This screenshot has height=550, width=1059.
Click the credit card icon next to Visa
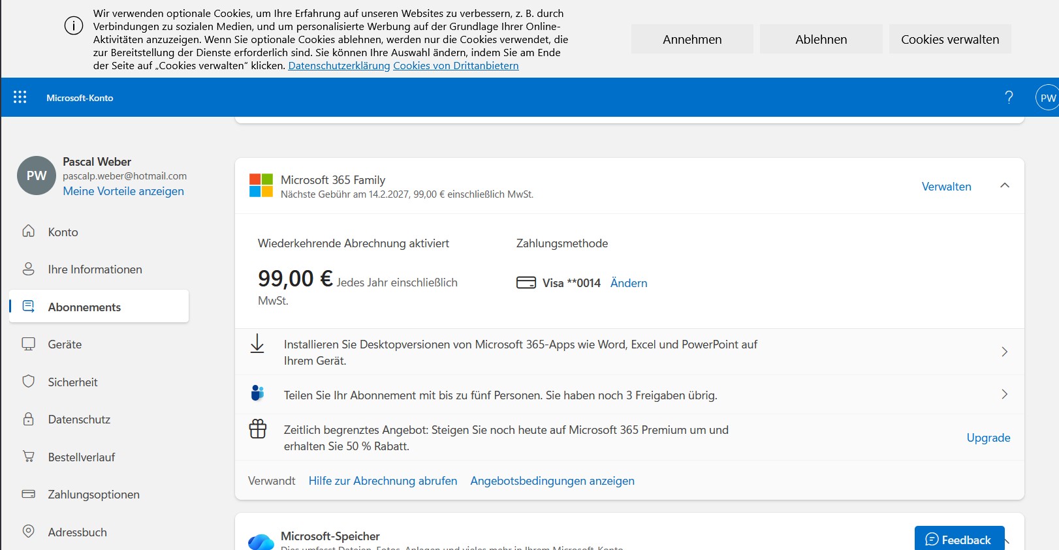(x=526, y=283)
